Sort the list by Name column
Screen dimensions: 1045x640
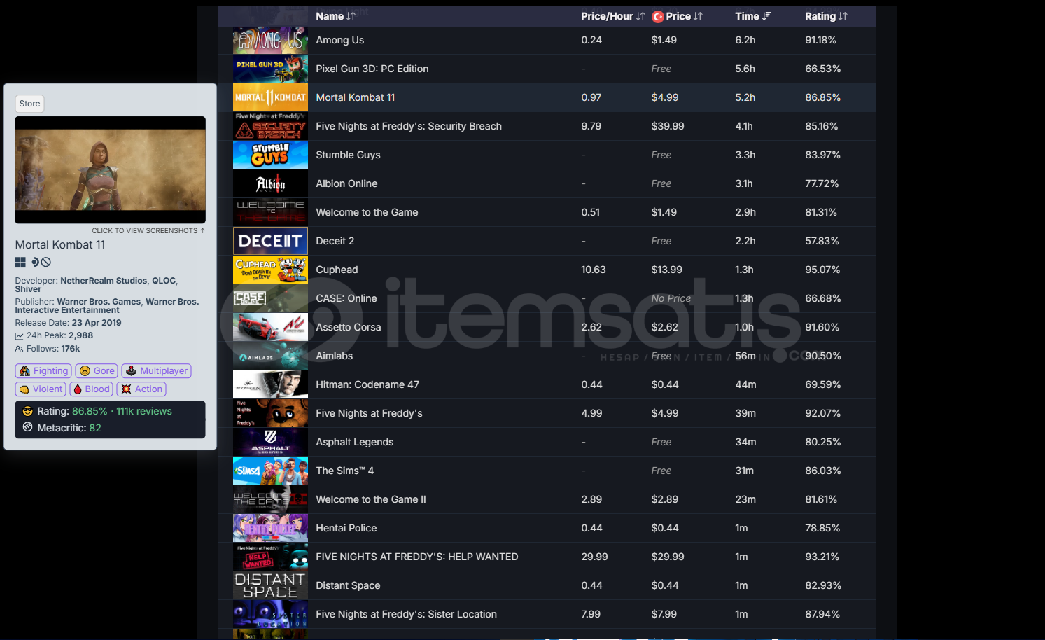click(x=335, y=16)
